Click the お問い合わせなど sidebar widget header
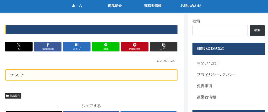Viewport: 268px width, 112px height. [x=228, y=49]
